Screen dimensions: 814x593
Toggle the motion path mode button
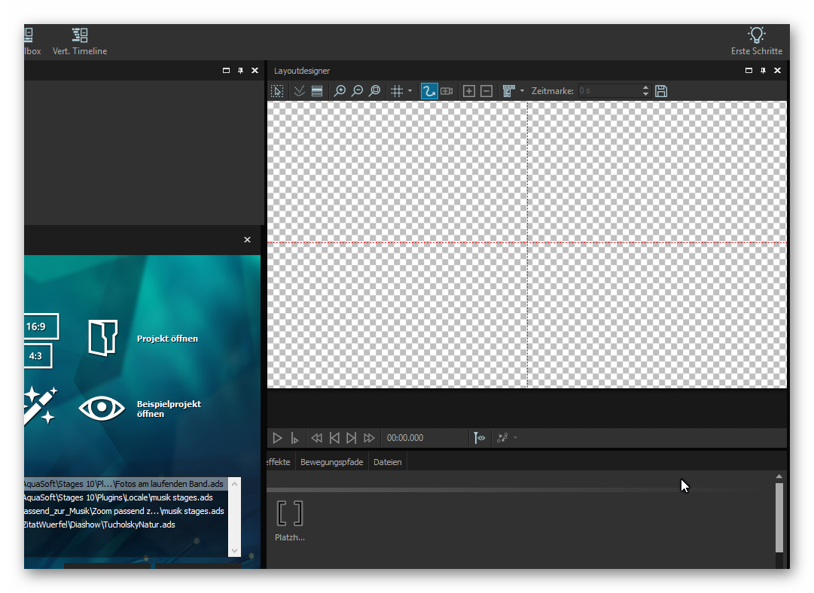click(429, 91)
